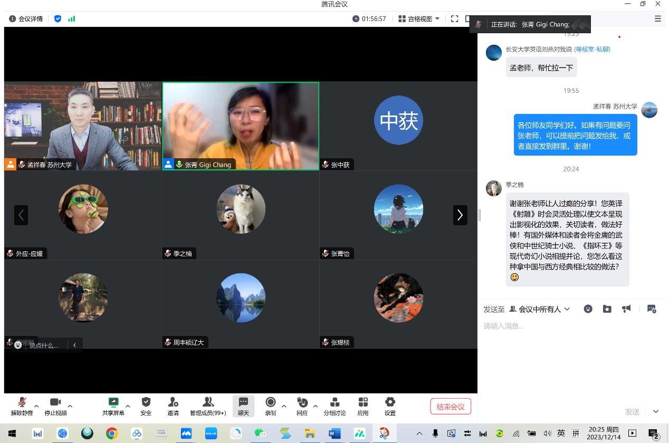Expand the 宫格视图 layout dropdown
Image resolution: width=669 pixels, height=443 pixels.
point(419,19)
